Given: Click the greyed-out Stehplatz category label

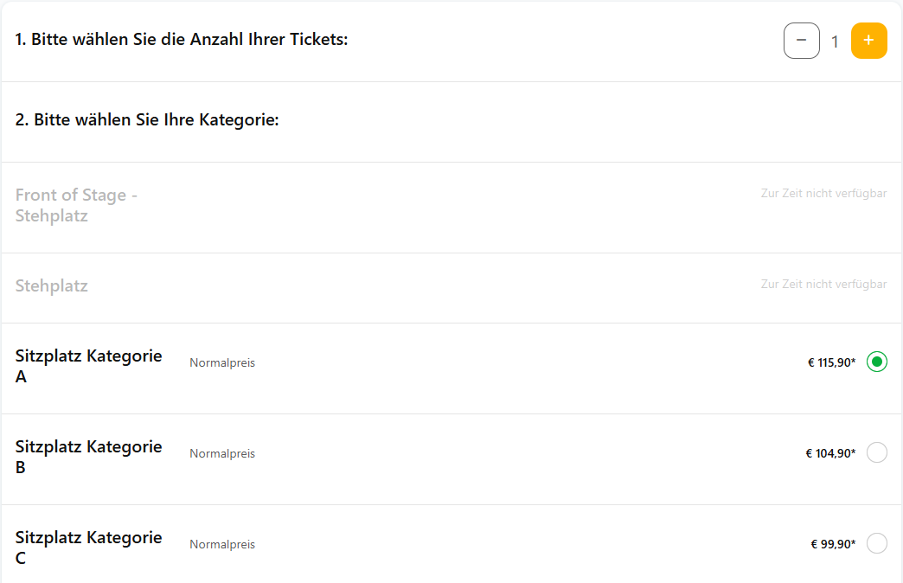Looking at the screenshot, I should point(52,285).
